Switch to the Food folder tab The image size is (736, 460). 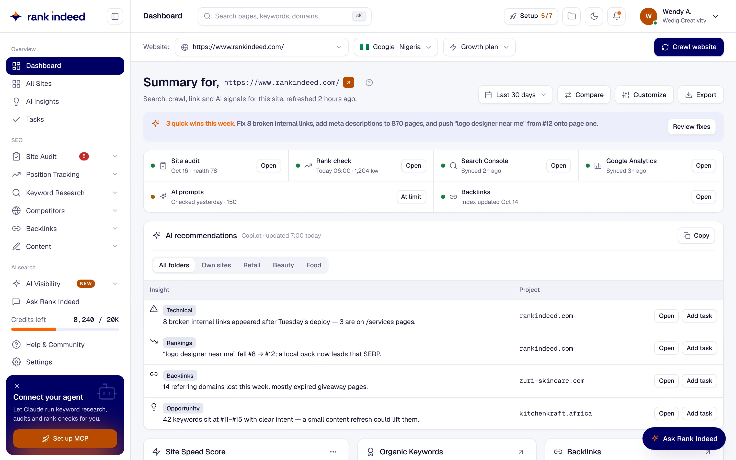314,265
